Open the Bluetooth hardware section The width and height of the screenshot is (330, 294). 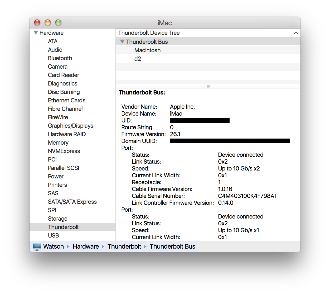72,58
